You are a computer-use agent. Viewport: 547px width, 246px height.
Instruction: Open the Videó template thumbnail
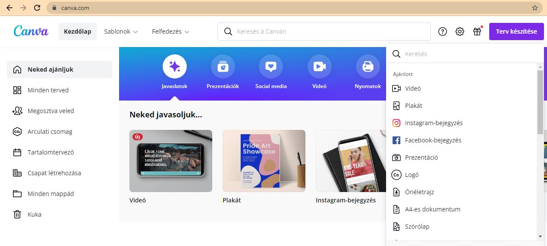pyautogui.click(x=171, y=161)
